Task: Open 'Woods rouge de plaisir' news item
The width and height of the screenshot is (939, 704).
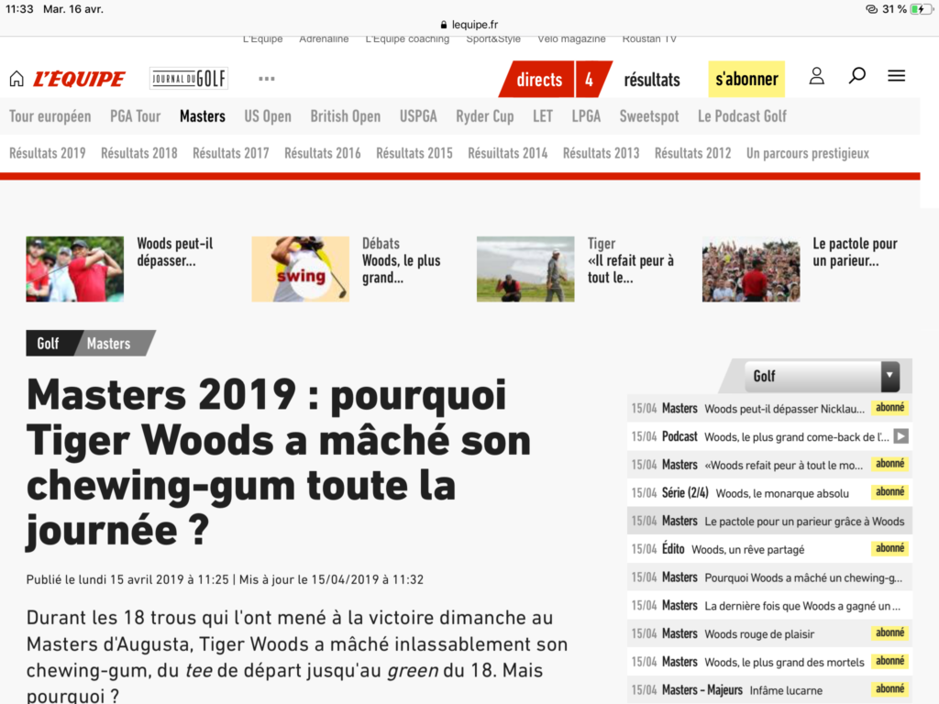Action: click(x=769, y=633)
